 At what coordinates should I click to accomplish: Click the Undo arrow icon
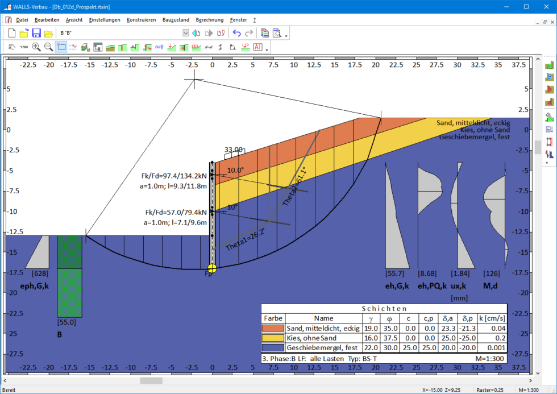pos(237,34)
